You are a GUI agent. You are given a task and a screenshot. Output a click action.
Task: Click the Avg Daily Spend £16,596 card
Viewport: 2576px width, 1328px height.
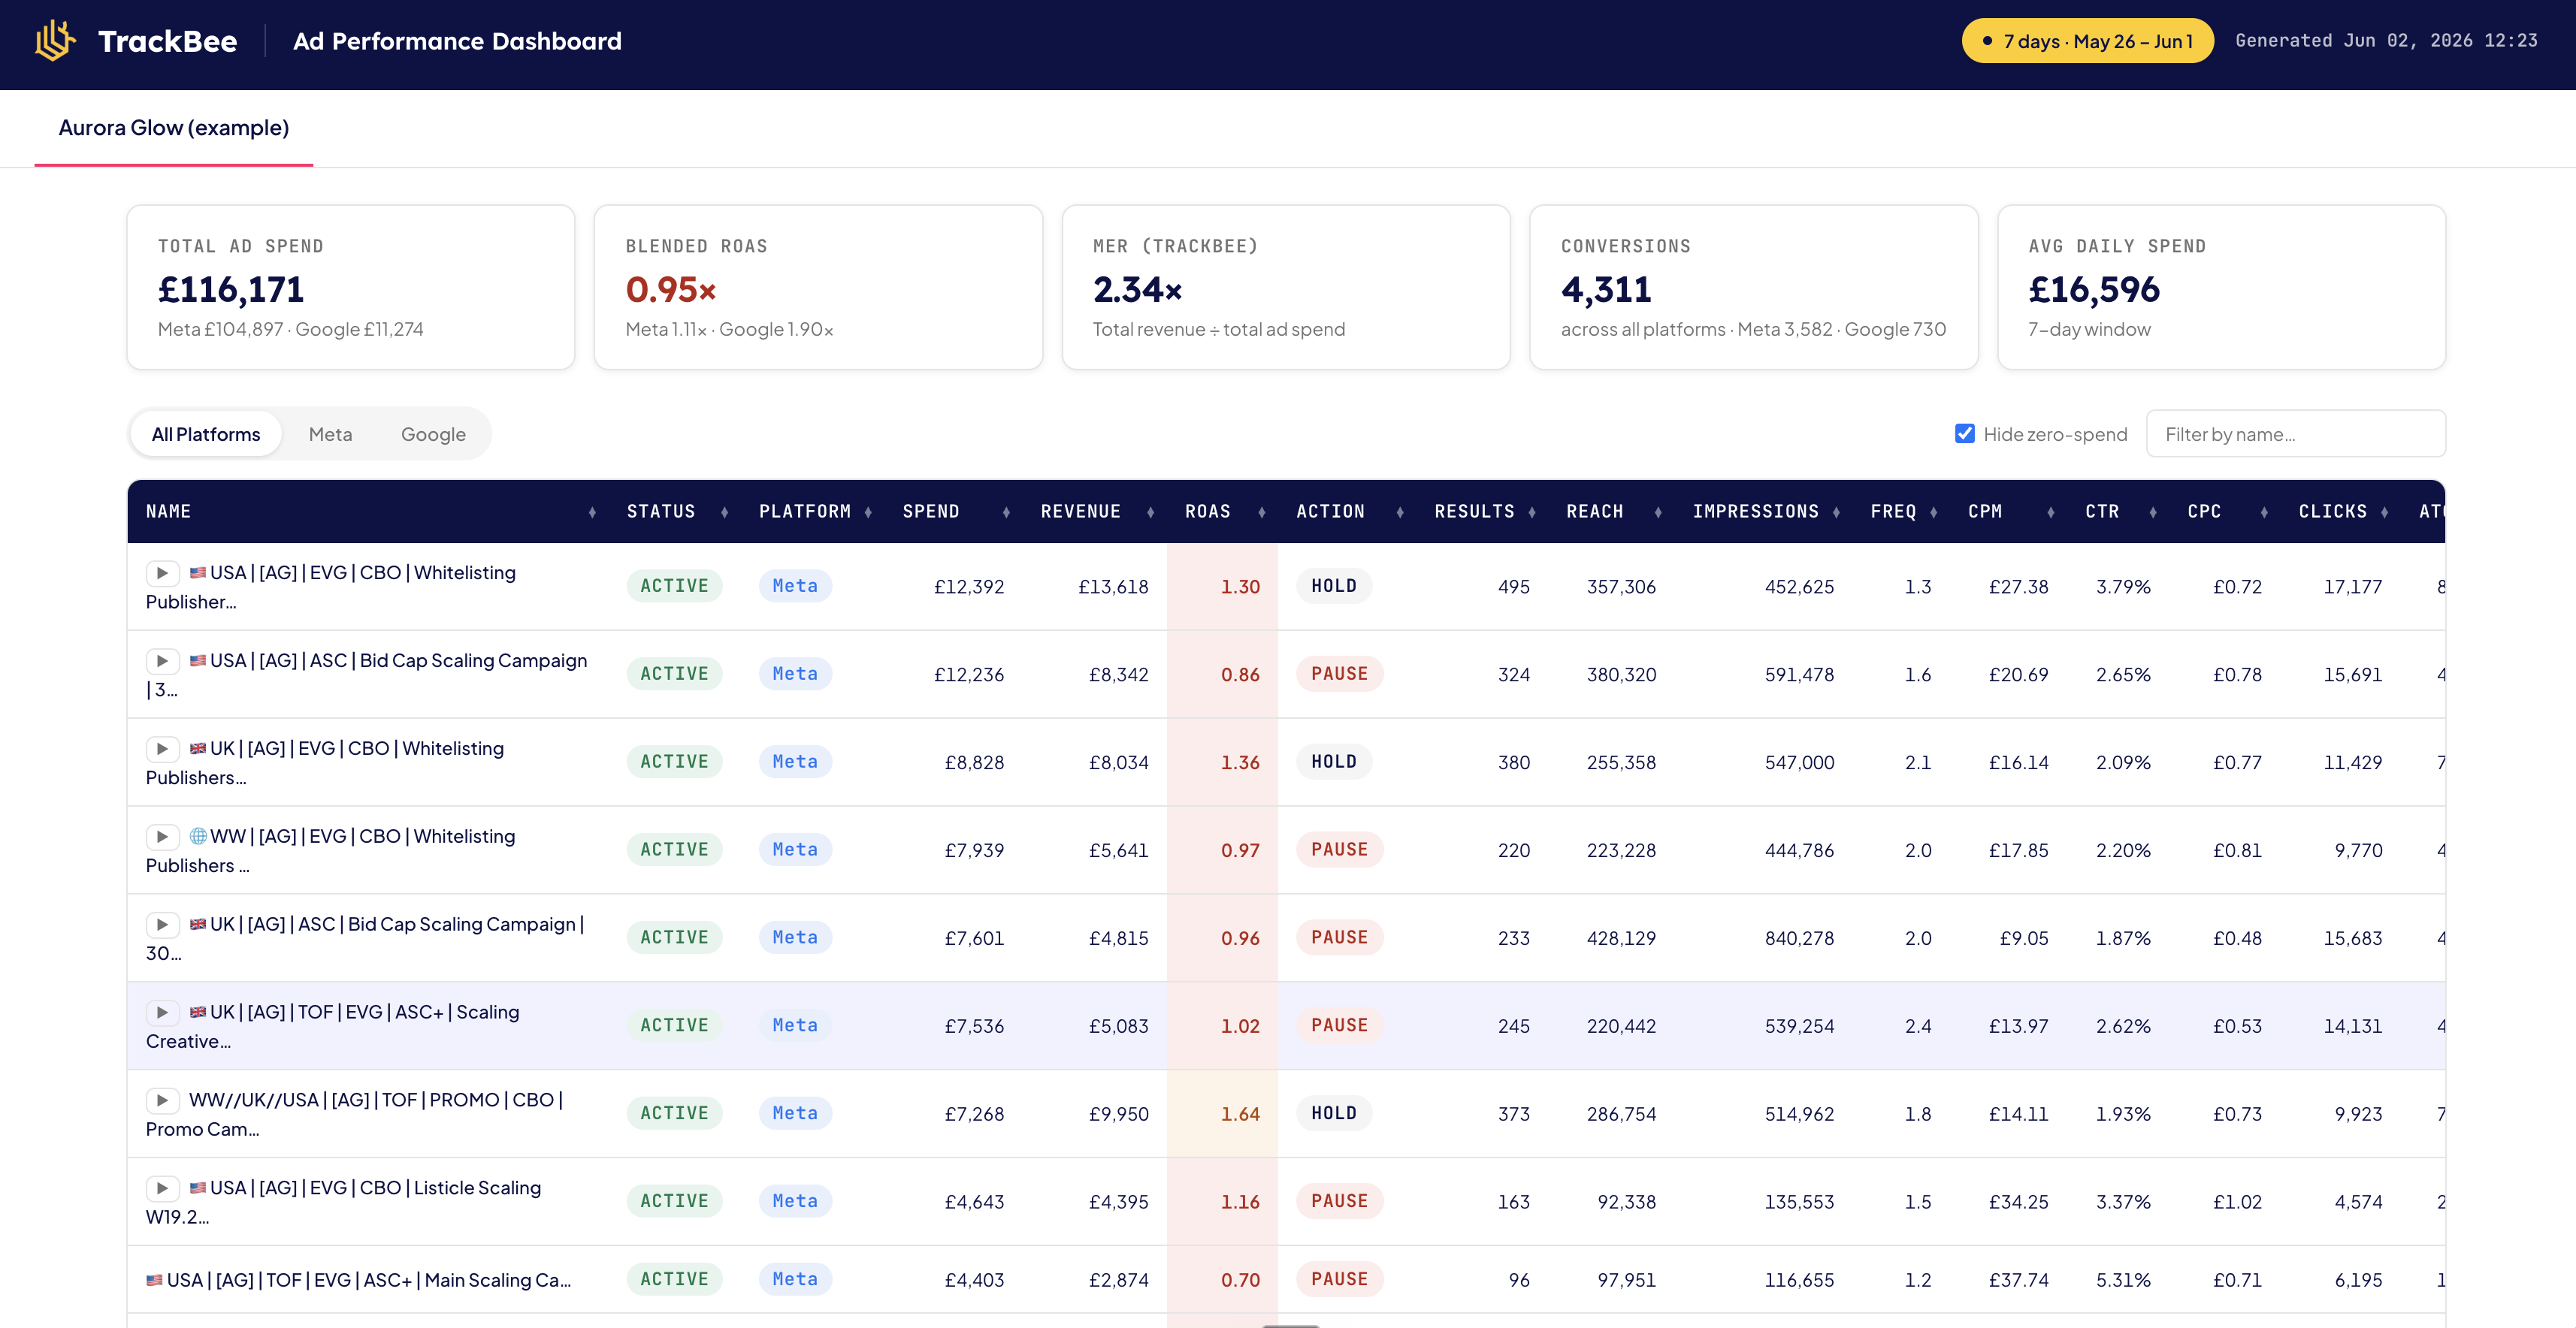tap(2221, 288)
